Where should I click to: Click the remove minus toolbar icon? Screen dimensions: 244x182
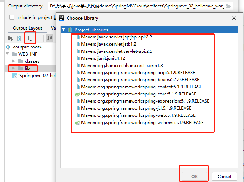tap(38, 38)
